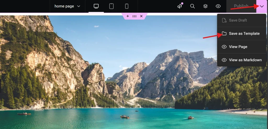Screen dimensions: 268x129
Task: Delete container with the X icon
Action: 141,16
